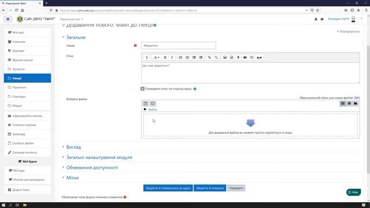Click the indent text icon
The height and width of the screenshot is (208, 370).
pos(201,58)
